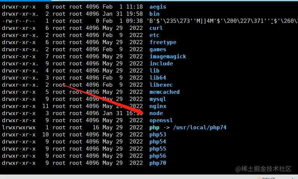Select the freetype directory name
298x179 pixels.
pyautogui.click(x=163, y=42)
